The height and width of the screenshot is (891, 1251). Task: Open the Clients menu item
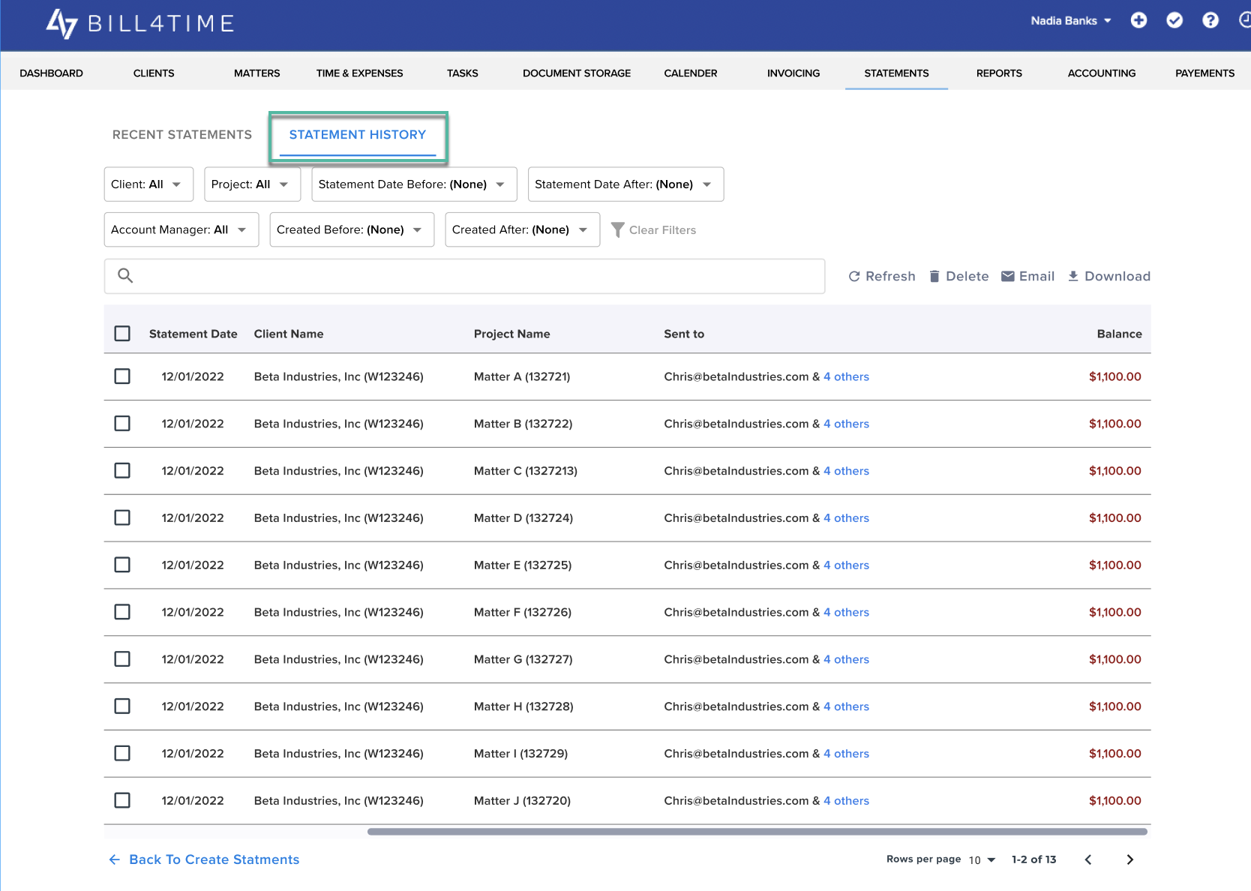click(x=154, y=73)
